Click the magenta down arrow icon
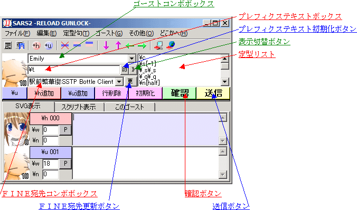This screenshot has width=357, height=210. tap(106, 45)
